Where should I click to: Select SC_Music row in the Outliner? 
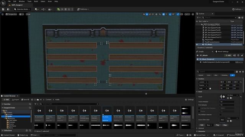click(219, 45)
